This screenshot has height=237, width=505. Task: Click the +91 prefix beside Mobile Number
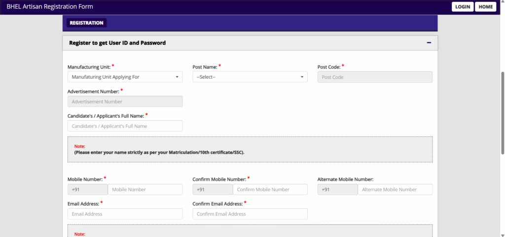[88, 189]
